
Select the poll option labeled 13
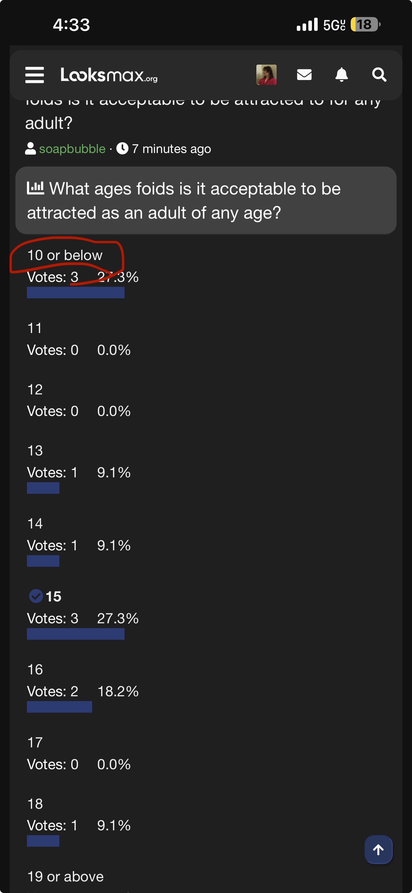(35, 451)
